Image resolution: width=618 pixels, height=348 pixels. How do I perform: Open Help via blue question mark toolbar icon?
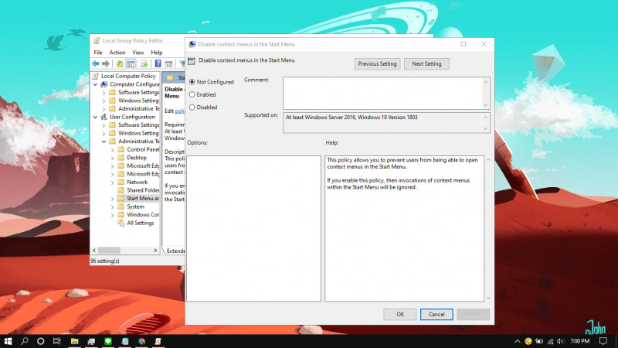point(158,63)
